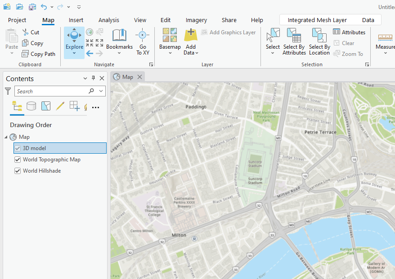The height and width of the screenshot is (279, 395).
Task: Open the Analysis menu tab
Action: [x=108, y=20]
